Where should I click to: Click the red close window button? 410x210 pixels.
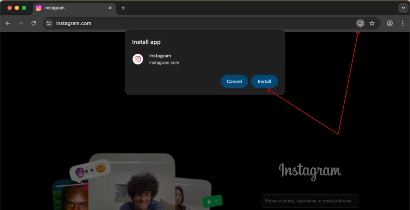[10, 8]
